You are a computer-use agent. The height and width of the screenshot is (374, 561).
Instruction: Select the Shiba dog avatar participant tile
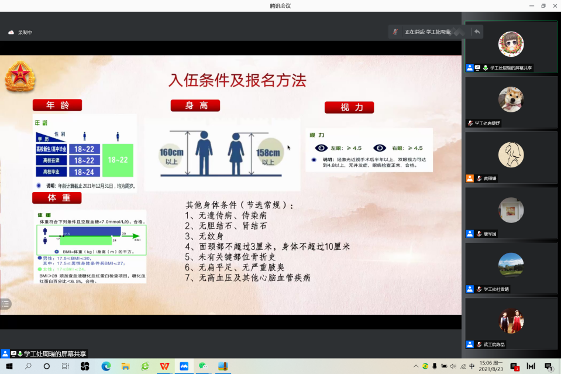[511, 102]
